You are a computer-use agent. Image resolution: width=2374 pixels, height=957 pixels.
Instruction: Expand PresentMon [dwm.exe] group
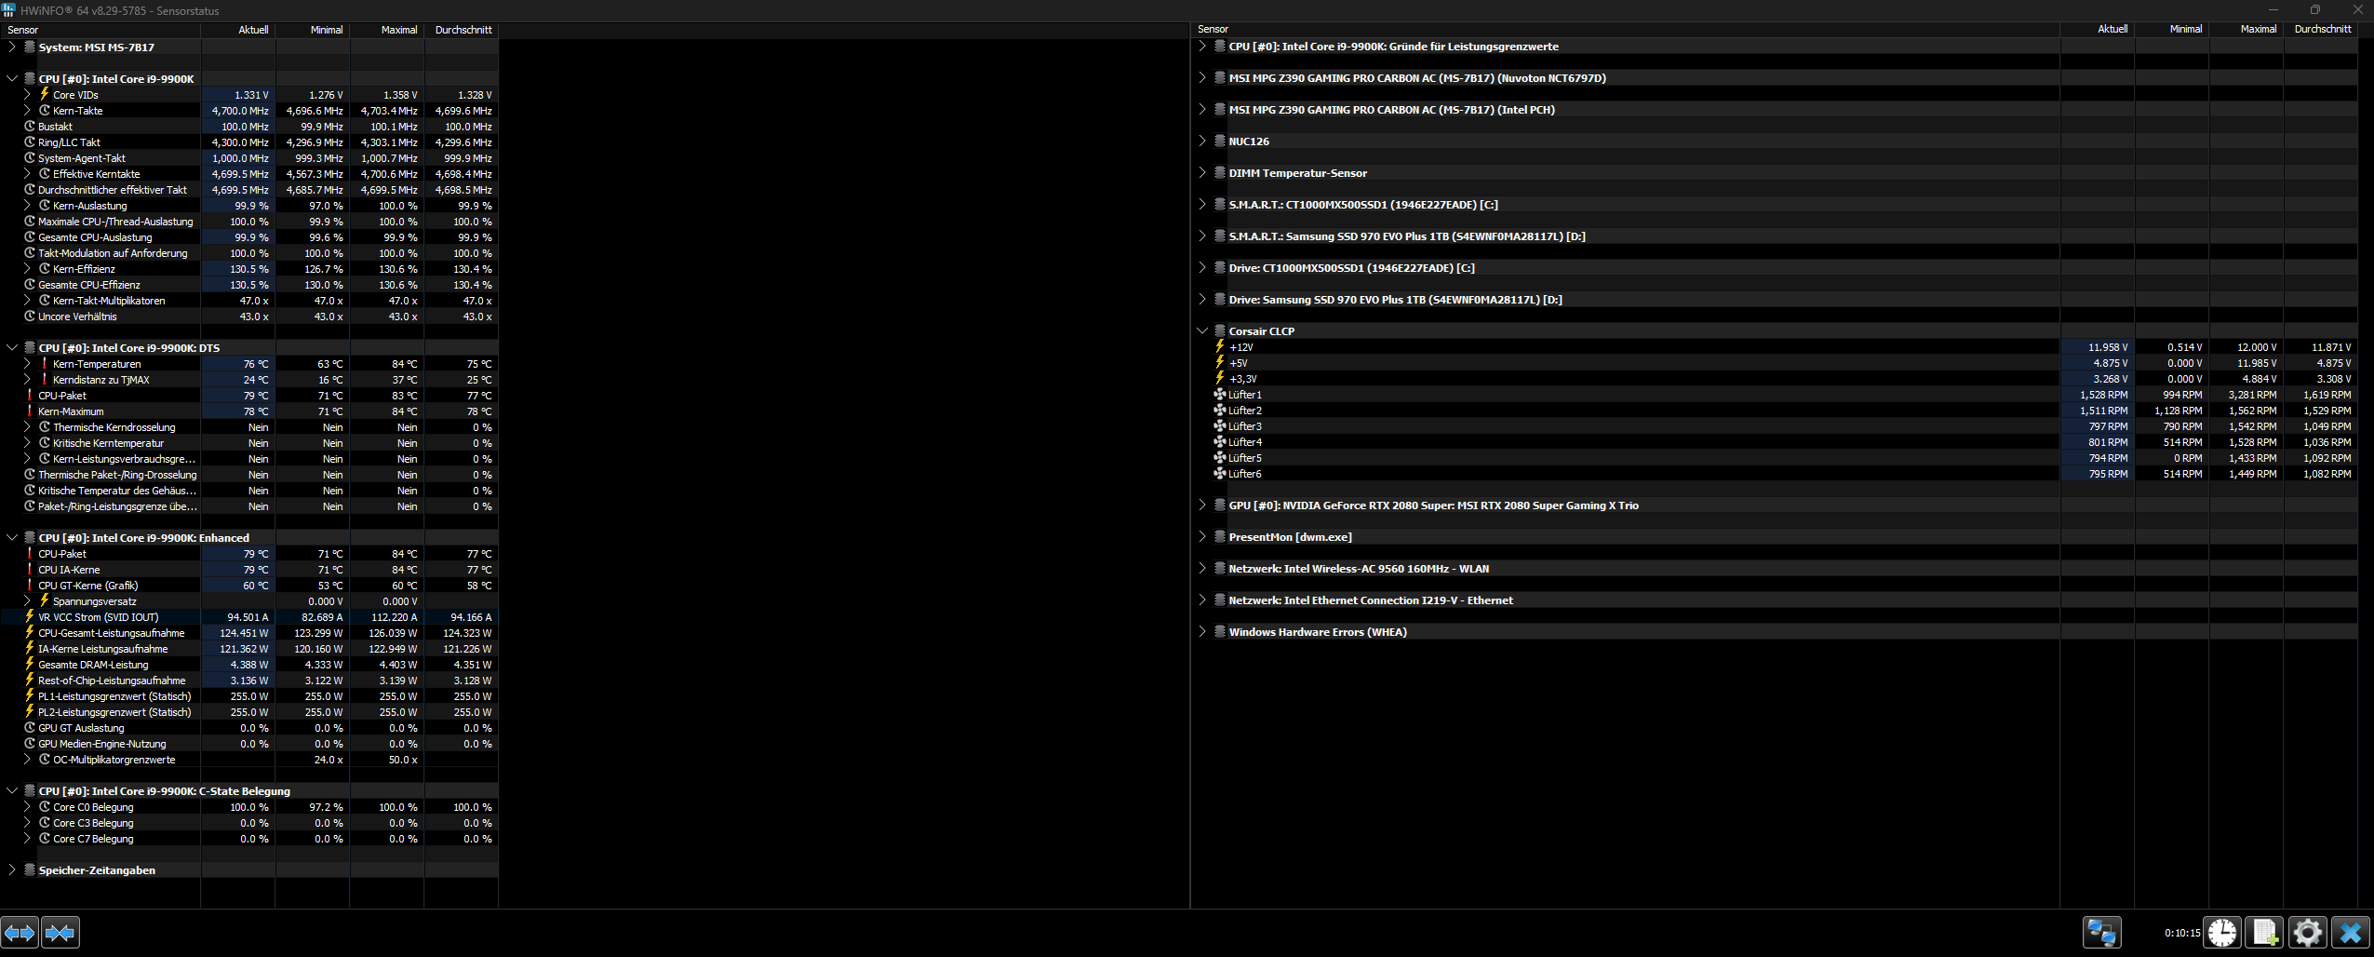[x=1202, y=536]
